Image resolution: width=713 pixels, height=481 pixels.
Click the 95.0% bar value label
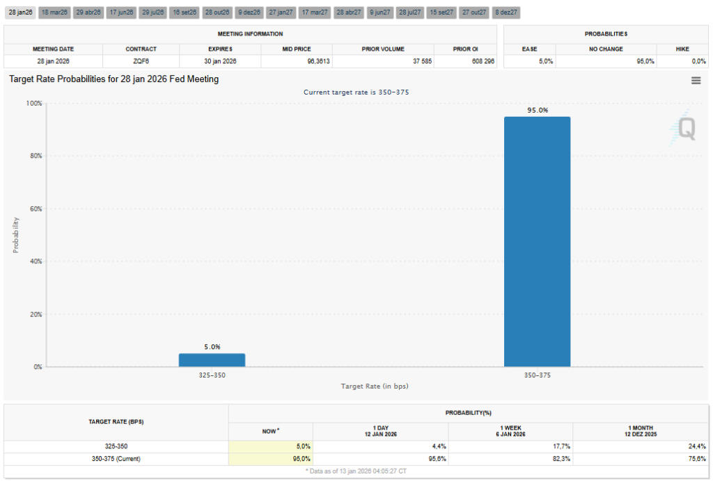(537, 110)
